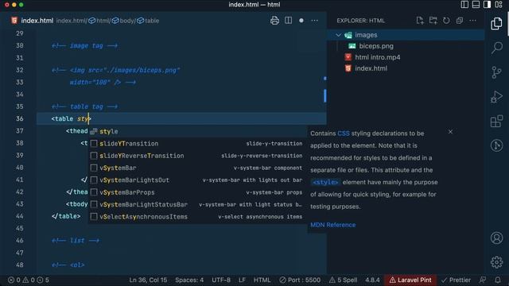Refresh the Explorer panel
Image resolution: width=509 pixels, height=286 pixels.
pos(446,21)
